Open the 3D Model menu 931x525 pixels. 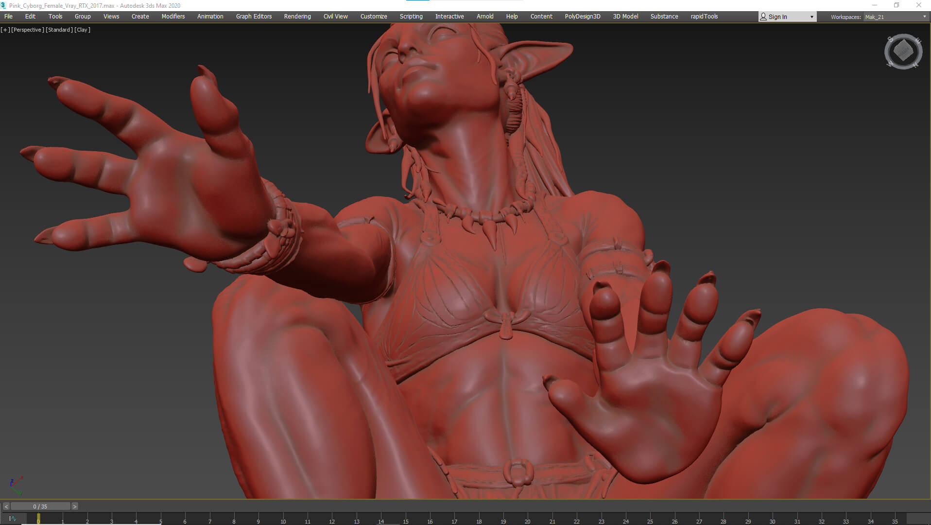point(625,17)
